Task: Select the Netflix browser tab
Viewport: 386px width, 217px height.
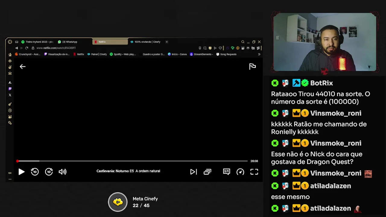Action: (110, 42)
